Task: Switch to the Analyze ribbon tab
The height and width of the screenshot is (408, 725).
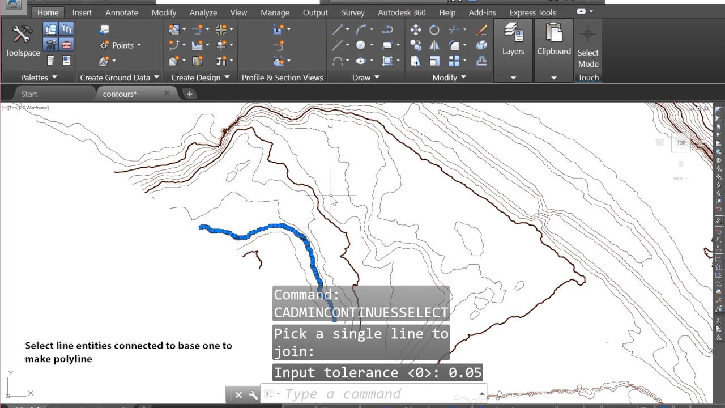Action: 203,12
